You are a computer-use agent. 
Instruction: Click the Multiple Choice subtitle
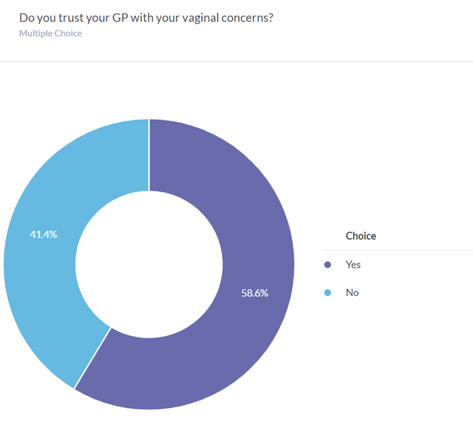[x=50, y=33]
